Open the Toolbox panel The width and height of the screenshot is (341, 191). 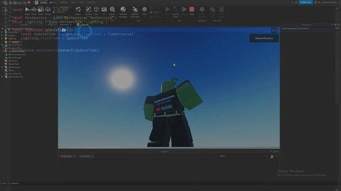88,11
